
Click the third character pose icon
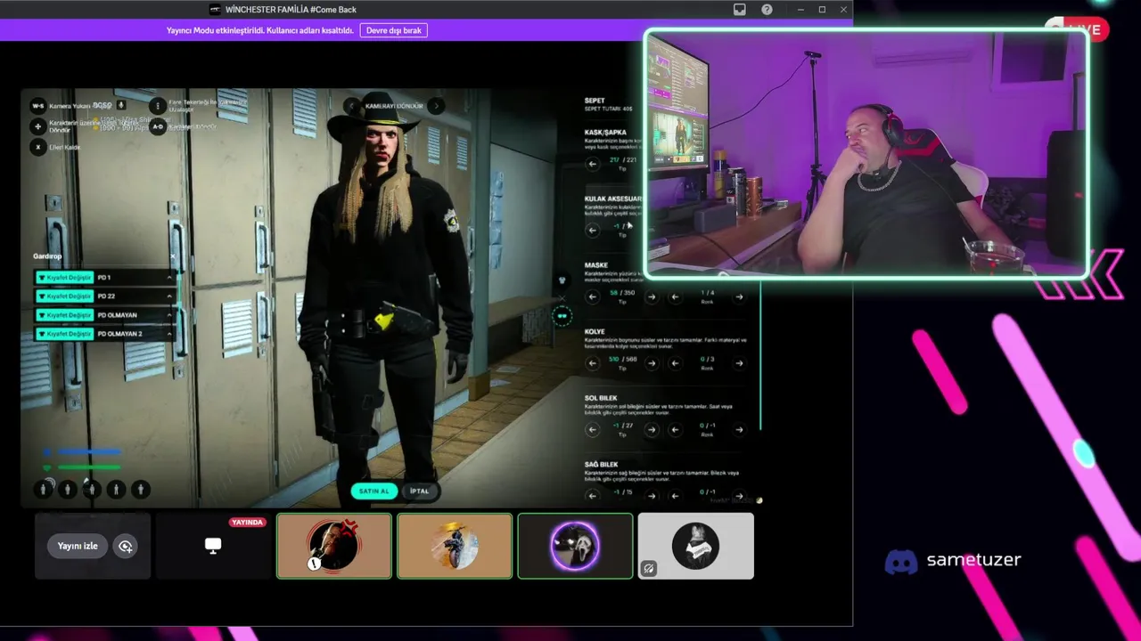[92, 489]
